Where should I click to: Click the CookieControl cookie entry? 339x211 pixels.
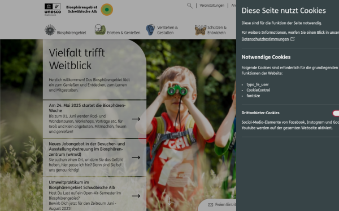coord(258,90)
